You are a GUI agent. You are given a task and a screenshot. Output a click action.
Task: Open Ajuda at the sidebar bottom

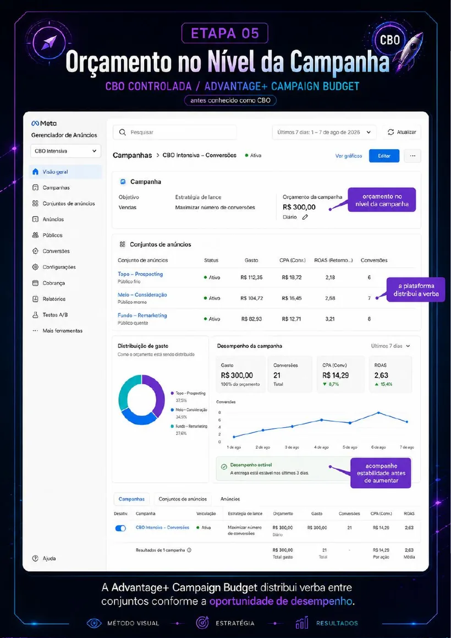click(x=44, y=558)
